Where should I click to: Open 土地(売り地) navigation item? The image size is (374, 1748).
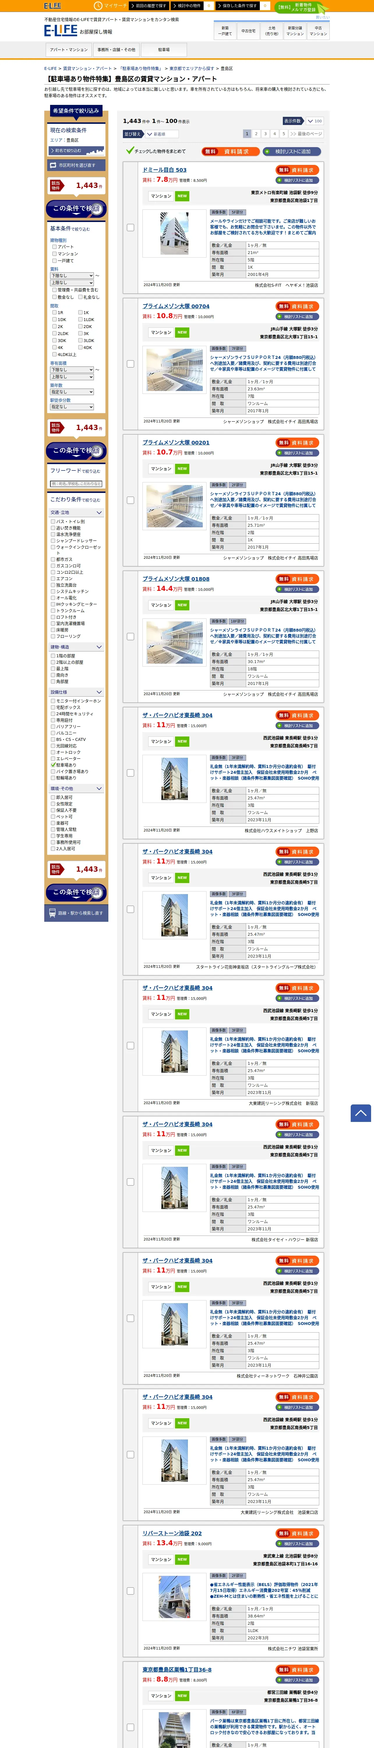(x=271, y=31)
